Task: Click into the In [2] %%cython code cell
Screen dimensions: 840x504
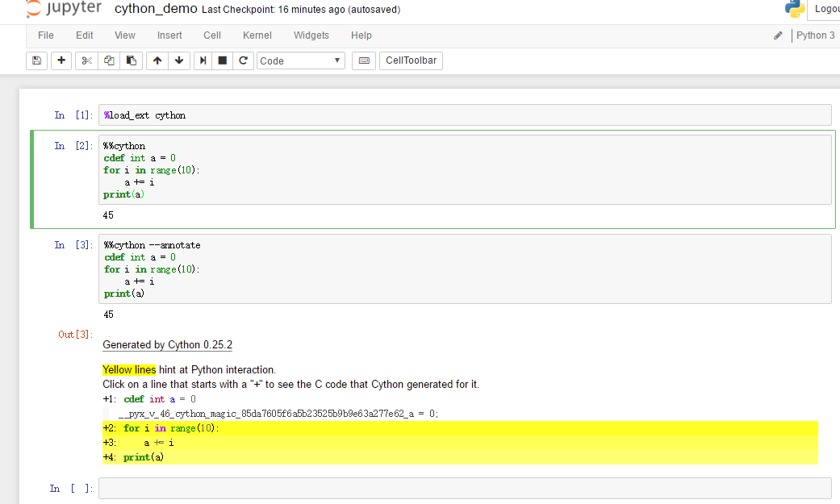Action: point(465,170)
